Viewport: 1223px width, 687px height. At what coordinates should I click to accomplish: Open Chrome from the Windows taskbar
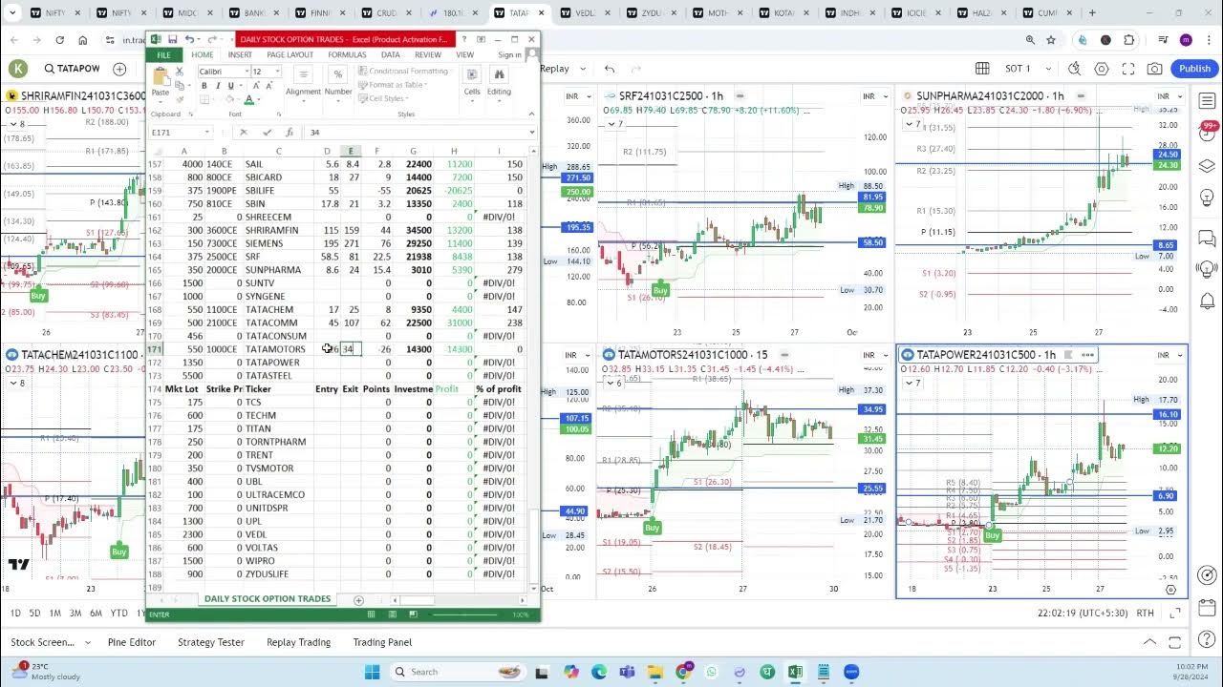click(x=683, y=672)
